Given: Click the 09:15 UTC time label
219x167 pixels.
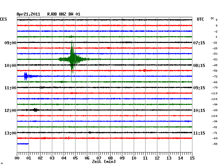Looking at the screenshot, I should (199, 88).
